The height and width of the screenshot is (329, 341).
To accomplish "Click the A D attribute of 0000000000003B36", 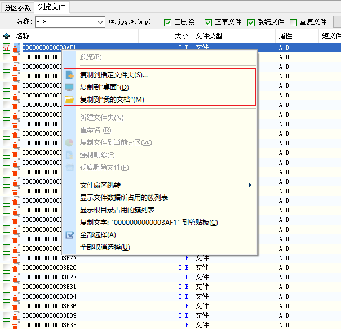I will click(284, 306).
